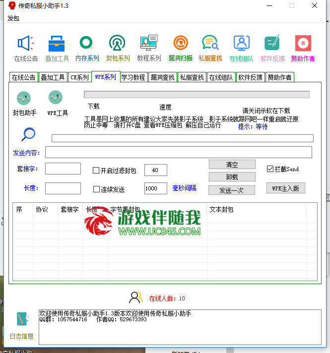
Task: Open the 私服查找 chat search icon
Action: click(x=210, y=42)
